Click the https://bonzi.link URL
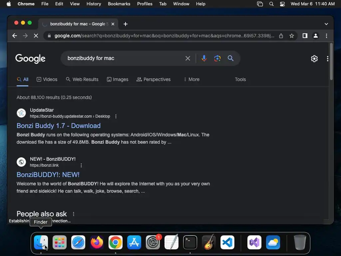 click(x=44, y=165)
